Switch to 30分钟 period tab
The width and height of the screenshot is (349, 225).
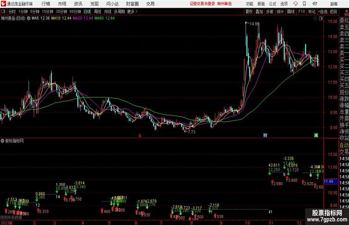(61, 12)
